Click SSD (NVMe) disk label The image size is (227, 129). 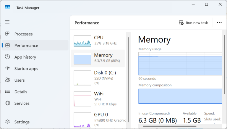pos(104,78)
